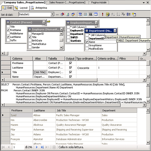The image size is (151, 151).
Task: Click the Job Title results column header
Action: (78, 110)
